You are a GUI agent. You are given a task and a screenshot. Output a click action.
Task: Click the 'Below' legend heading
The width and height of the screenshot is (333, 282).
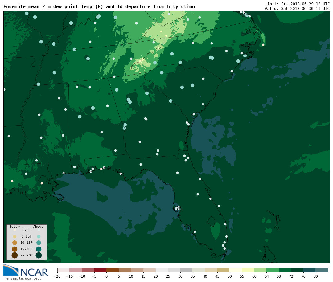pos(15,227)
